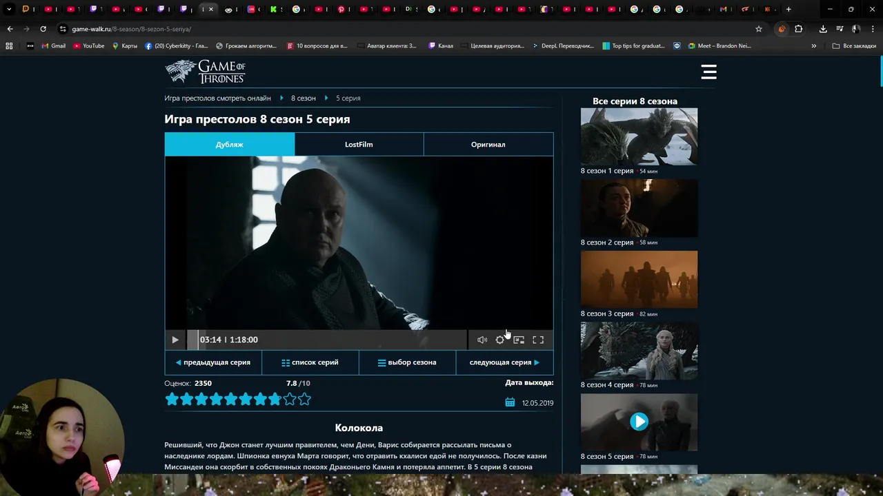View site information icon in address bar
The width and height of the screenshot is (883, 496).
(63, 29)
